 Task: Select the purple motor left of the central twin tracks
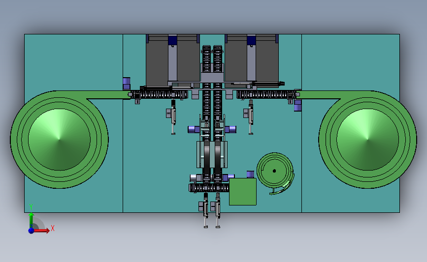[194, 129]
